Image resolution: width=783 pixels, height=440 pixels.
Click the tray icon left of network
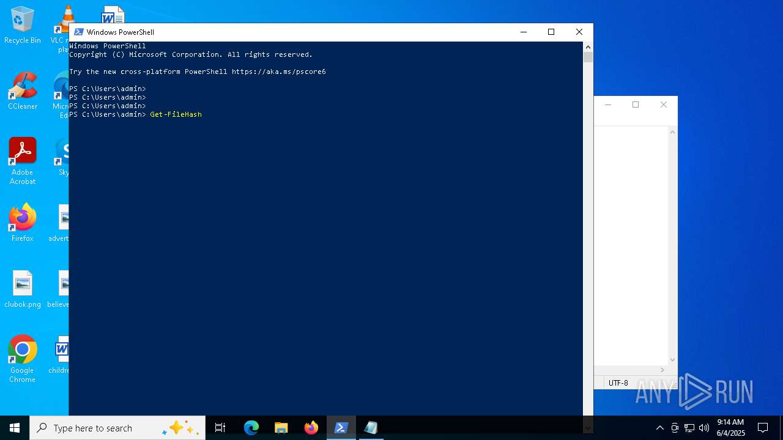click(x=675, y=428)
